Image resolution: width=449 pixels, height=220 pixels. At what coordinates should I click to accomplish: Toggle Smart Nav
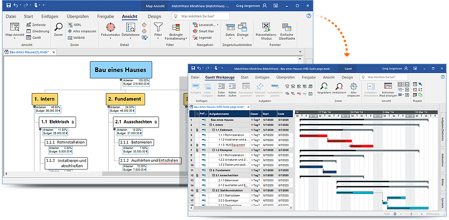pyautogui.click(x=203, y=31)
